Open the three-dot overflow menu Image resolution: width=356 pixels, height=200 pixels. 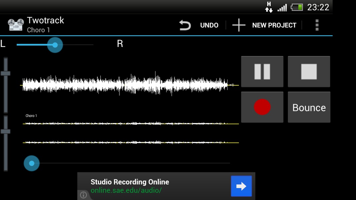tap(317, 25)
